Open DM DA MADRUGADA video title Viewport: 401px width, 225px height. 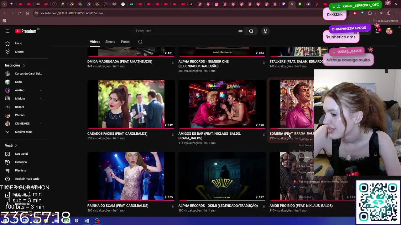pyautogui.click(x=120, y=62)
